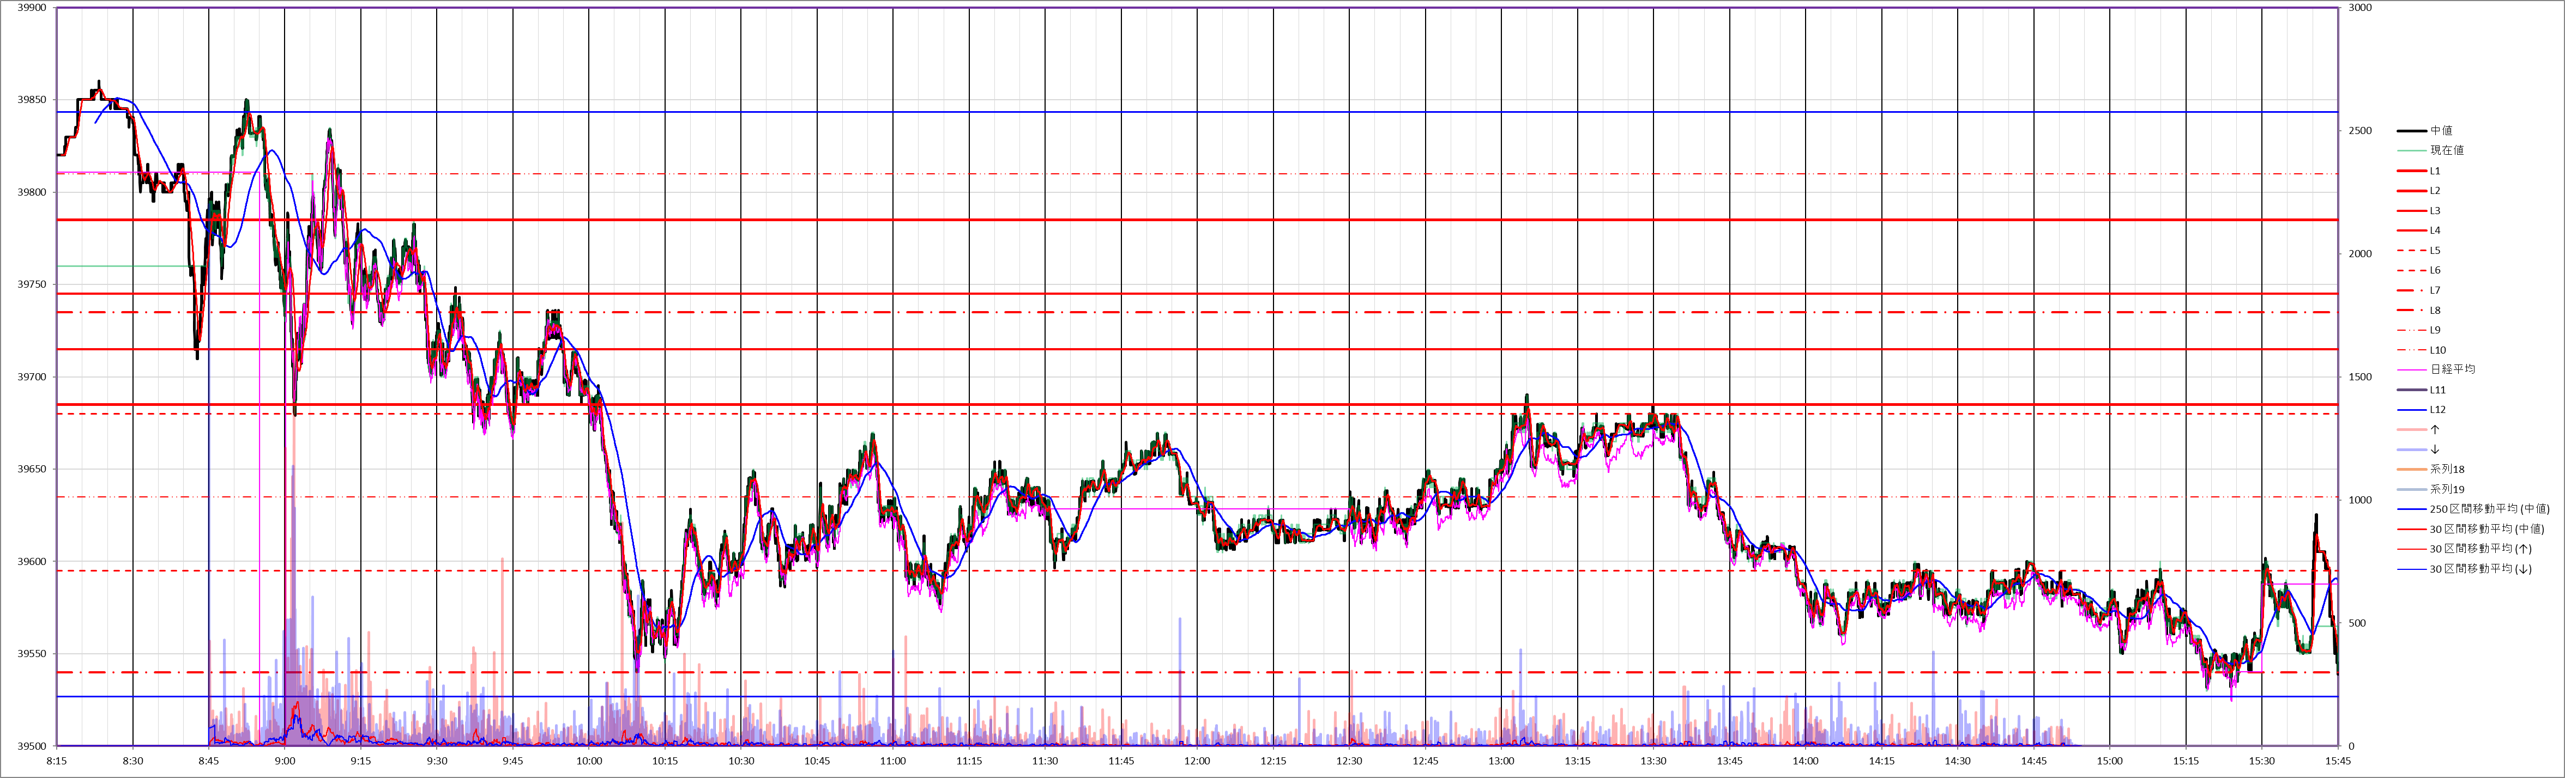
Task: Click the 8:45 time axis label
Action: click(x=209, y=761)
